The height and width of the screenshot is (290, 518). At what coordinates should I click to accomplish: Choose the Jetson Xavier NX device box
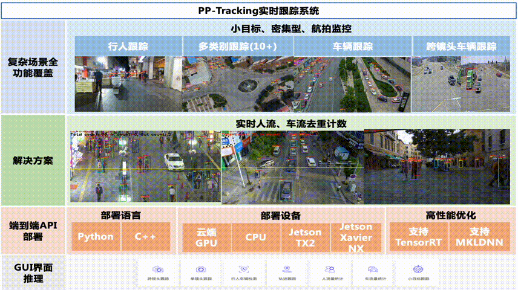coord(356,237)
